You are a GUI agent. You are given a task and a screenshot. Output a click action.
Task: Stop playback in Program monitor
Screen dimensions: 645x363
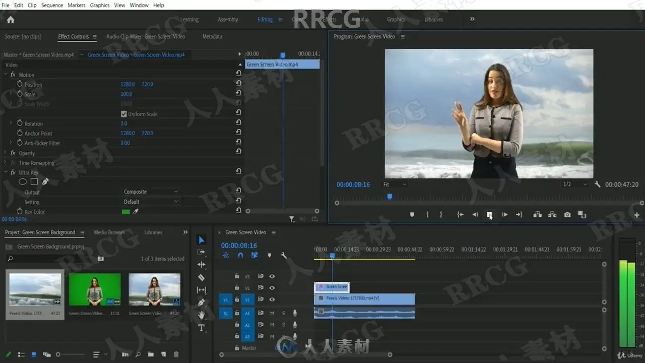point(489,215)
